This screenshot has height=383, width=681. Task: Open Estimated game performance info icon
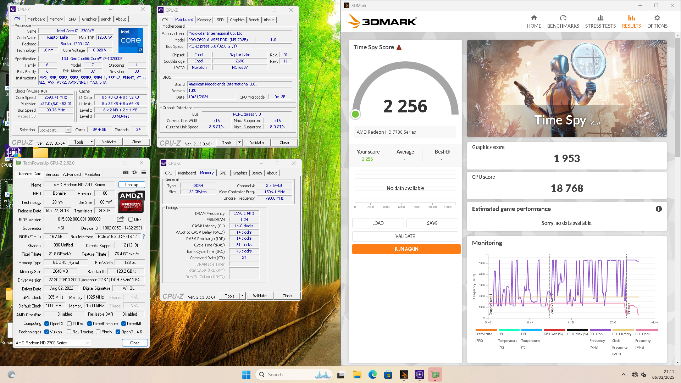[x=659, y=209]
